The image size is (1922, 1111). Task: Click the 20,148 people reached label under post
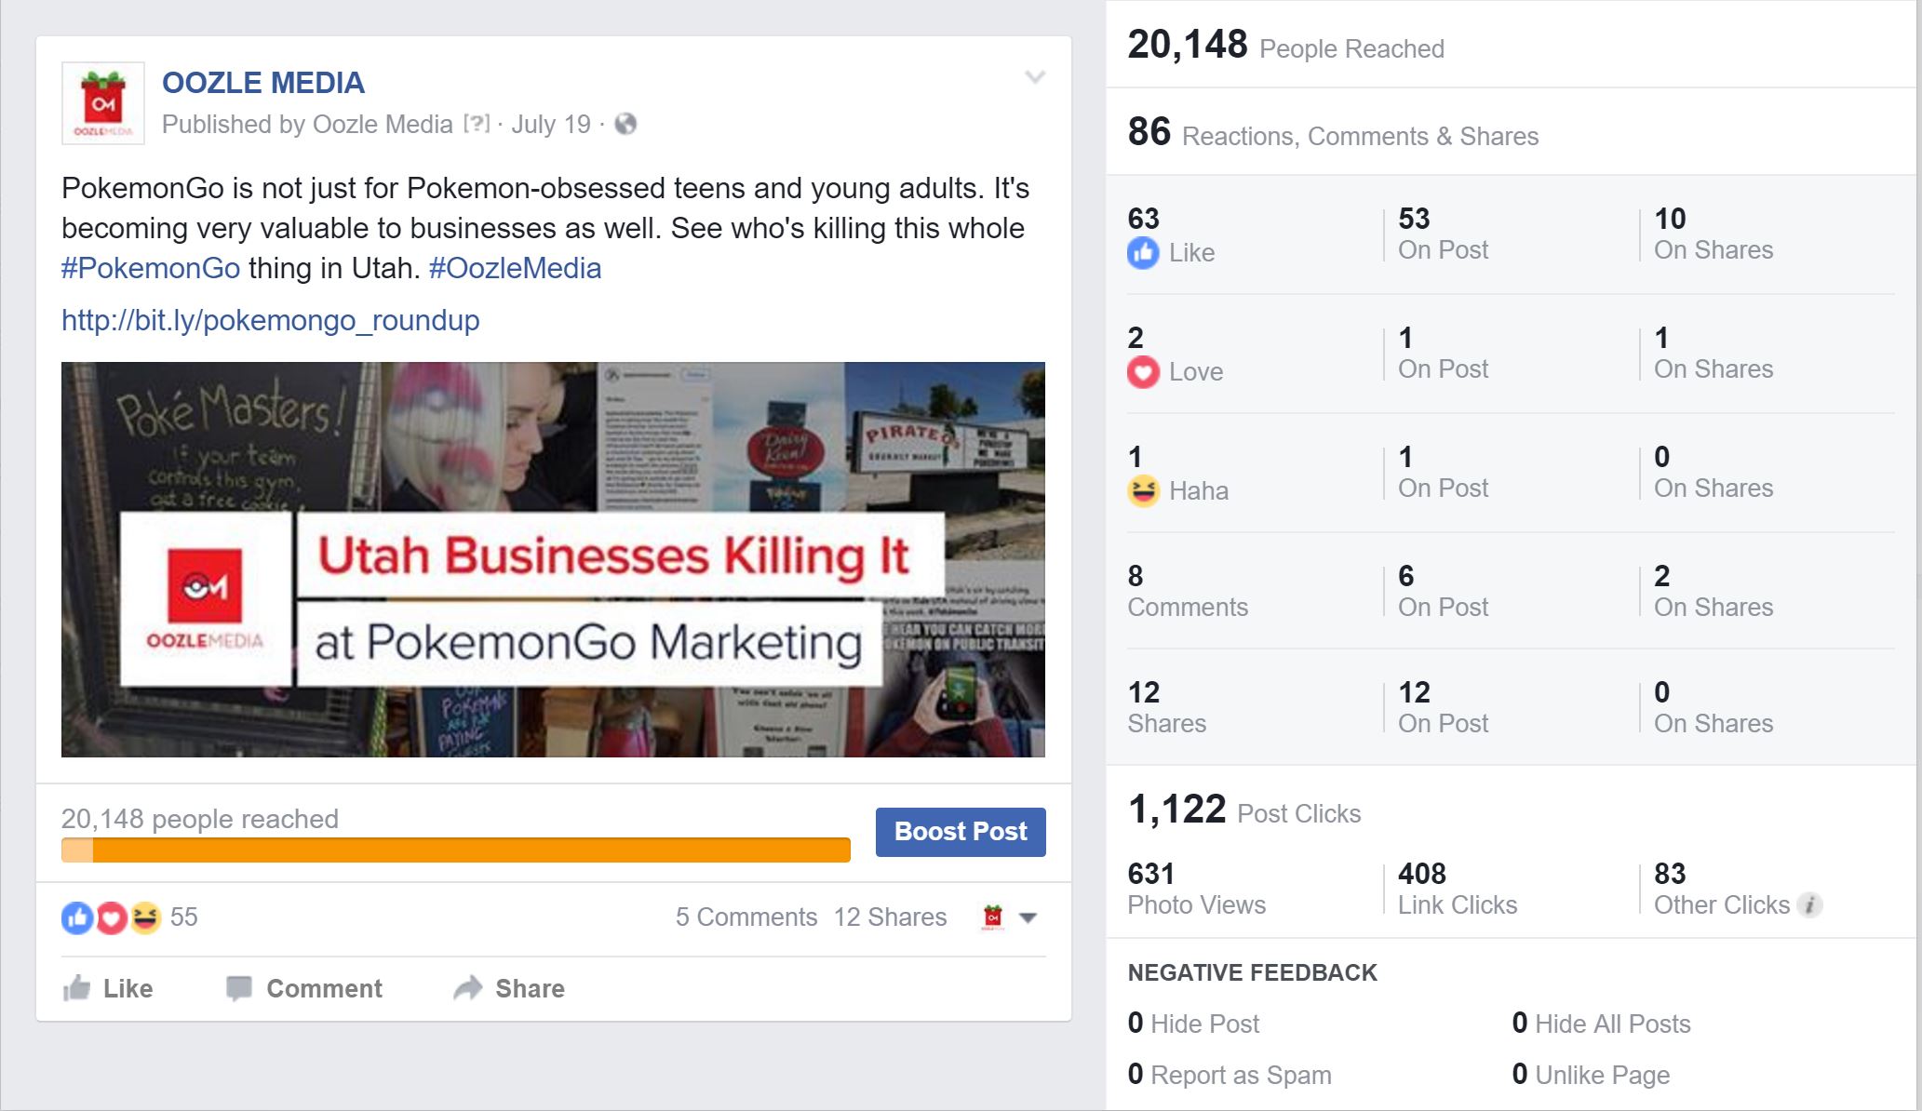coord(200,819)
